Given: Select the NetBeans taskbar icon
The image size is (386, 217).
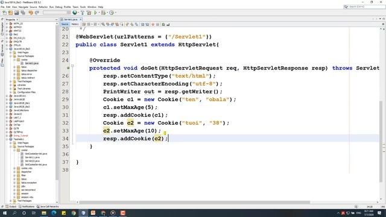Looking at the screenshot, I should coord(83,213).
